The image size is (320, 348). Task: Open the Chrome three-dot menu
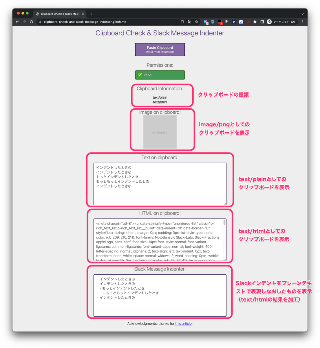[303, 22]
